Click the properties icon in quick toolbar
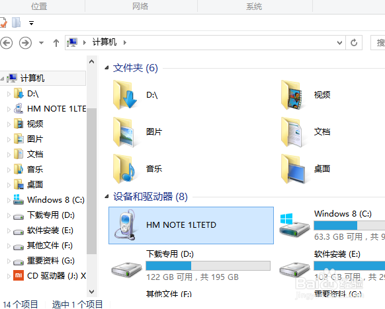 point(3,22)
